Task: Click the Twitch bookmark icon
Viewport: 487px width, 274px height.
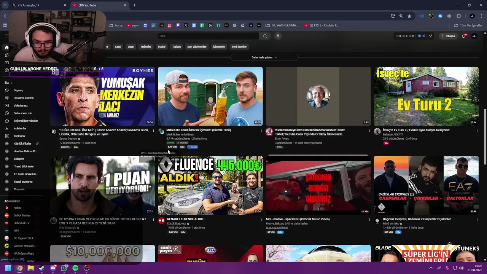Action: [x=178, y=25]
